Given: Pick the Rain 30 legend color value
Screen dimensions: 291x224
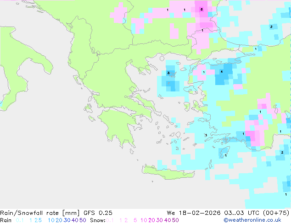Looking at the screenshot, I should tap(67, 220).
